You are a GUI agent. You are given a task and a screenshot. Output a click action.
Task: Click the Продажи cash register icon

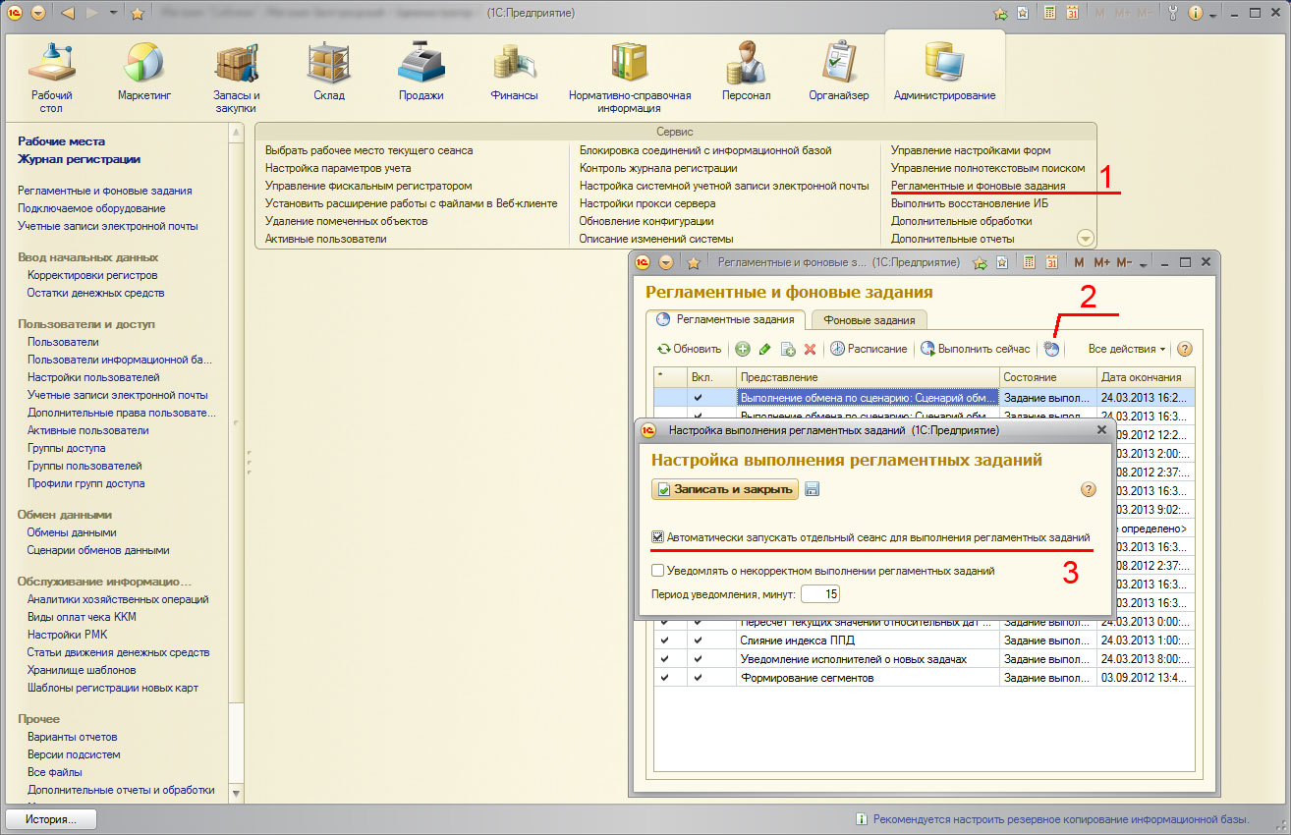tap(421, 63)
